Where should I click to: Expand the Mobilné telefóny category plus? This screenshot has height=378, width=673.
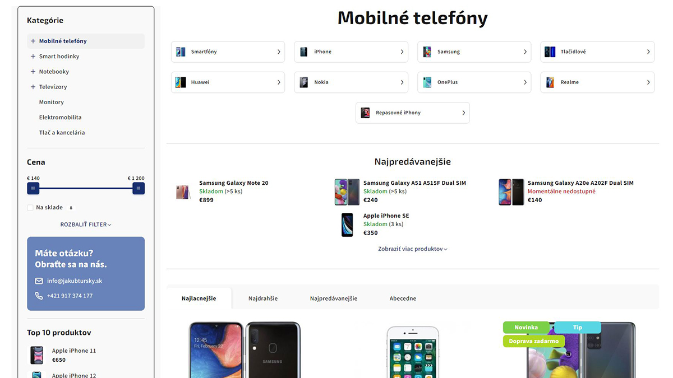pos(33,41)
